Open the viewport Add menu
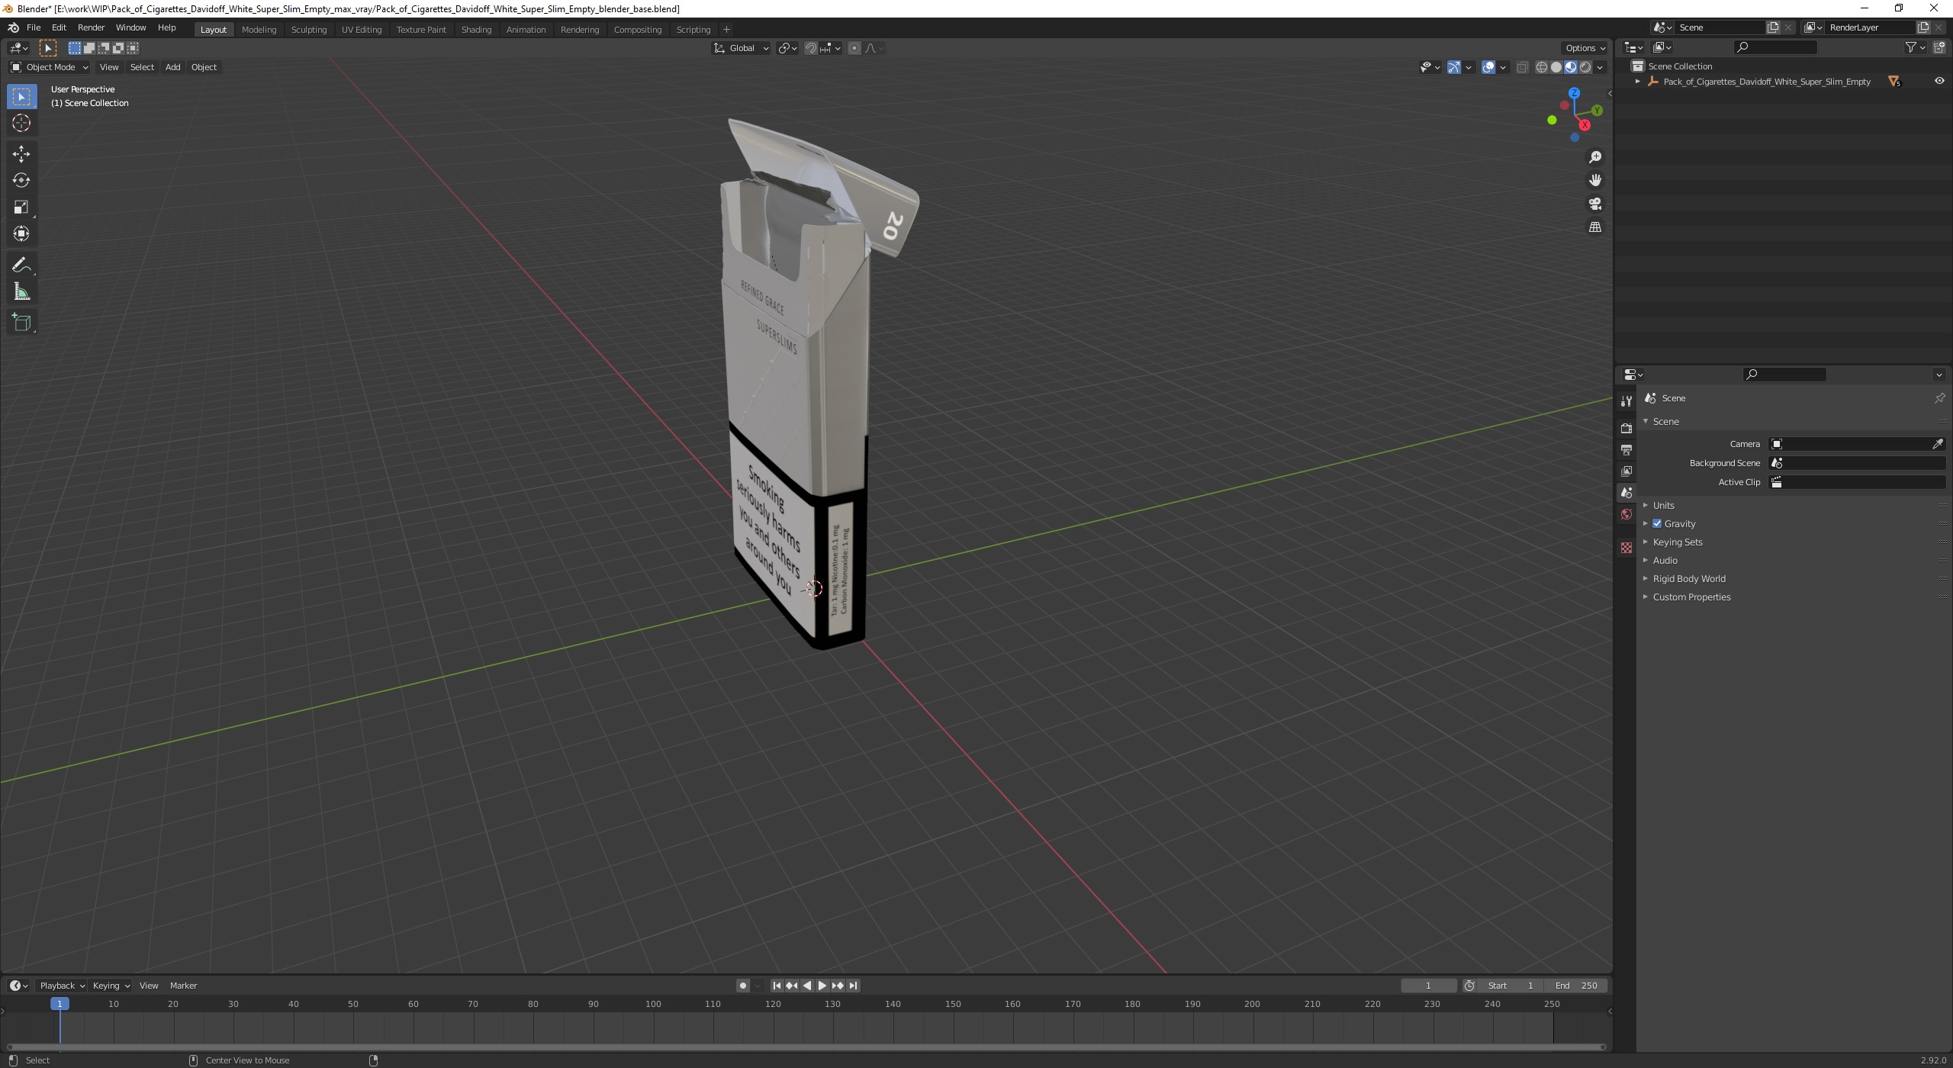This screenshot has height=1068, width=1953. coord(172,67)
